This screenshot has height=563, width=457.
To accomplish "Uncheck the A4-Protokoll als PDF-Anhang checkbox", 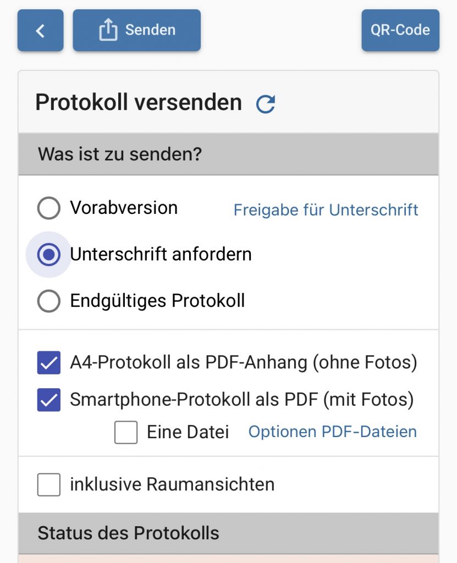I will point(49,363).
